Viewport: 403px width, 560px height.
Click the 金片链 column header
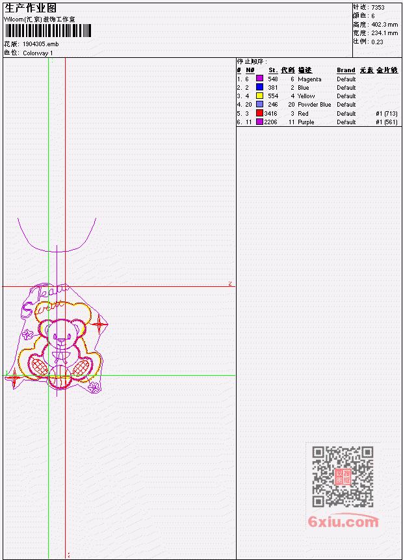pos(387,70)
